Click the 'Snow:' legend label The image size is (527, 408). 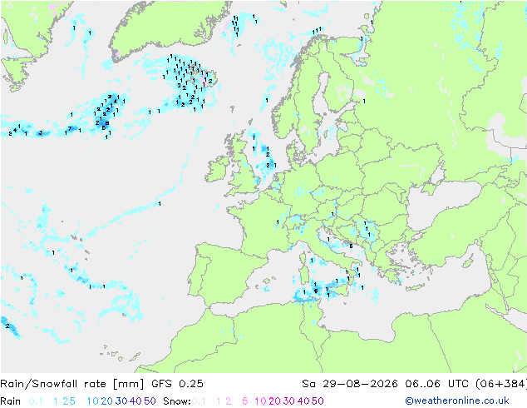coord(177,401)
